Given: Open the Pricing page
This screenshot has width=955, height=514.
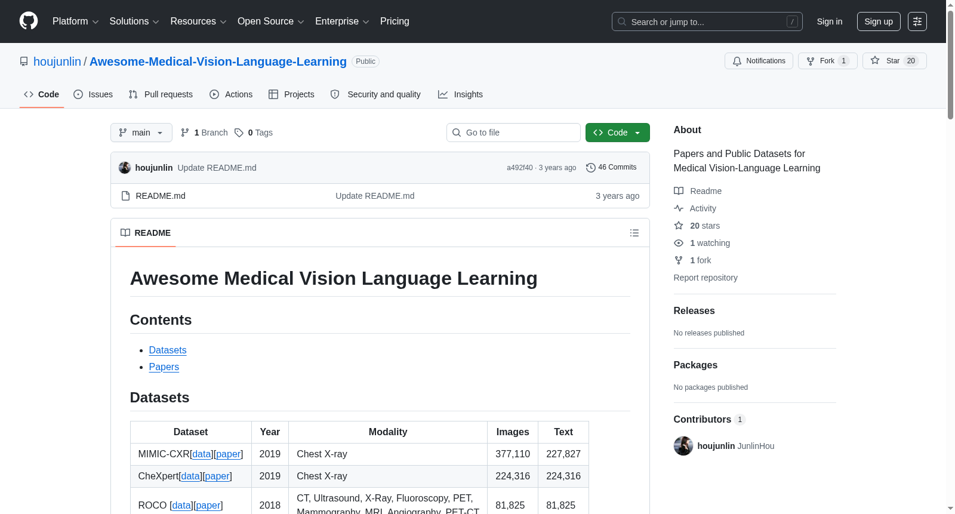Looking at the screenshot, I should (395, 21).
